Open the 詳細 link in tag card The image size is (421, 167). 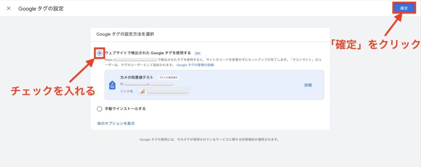click(x=308, y=85)
